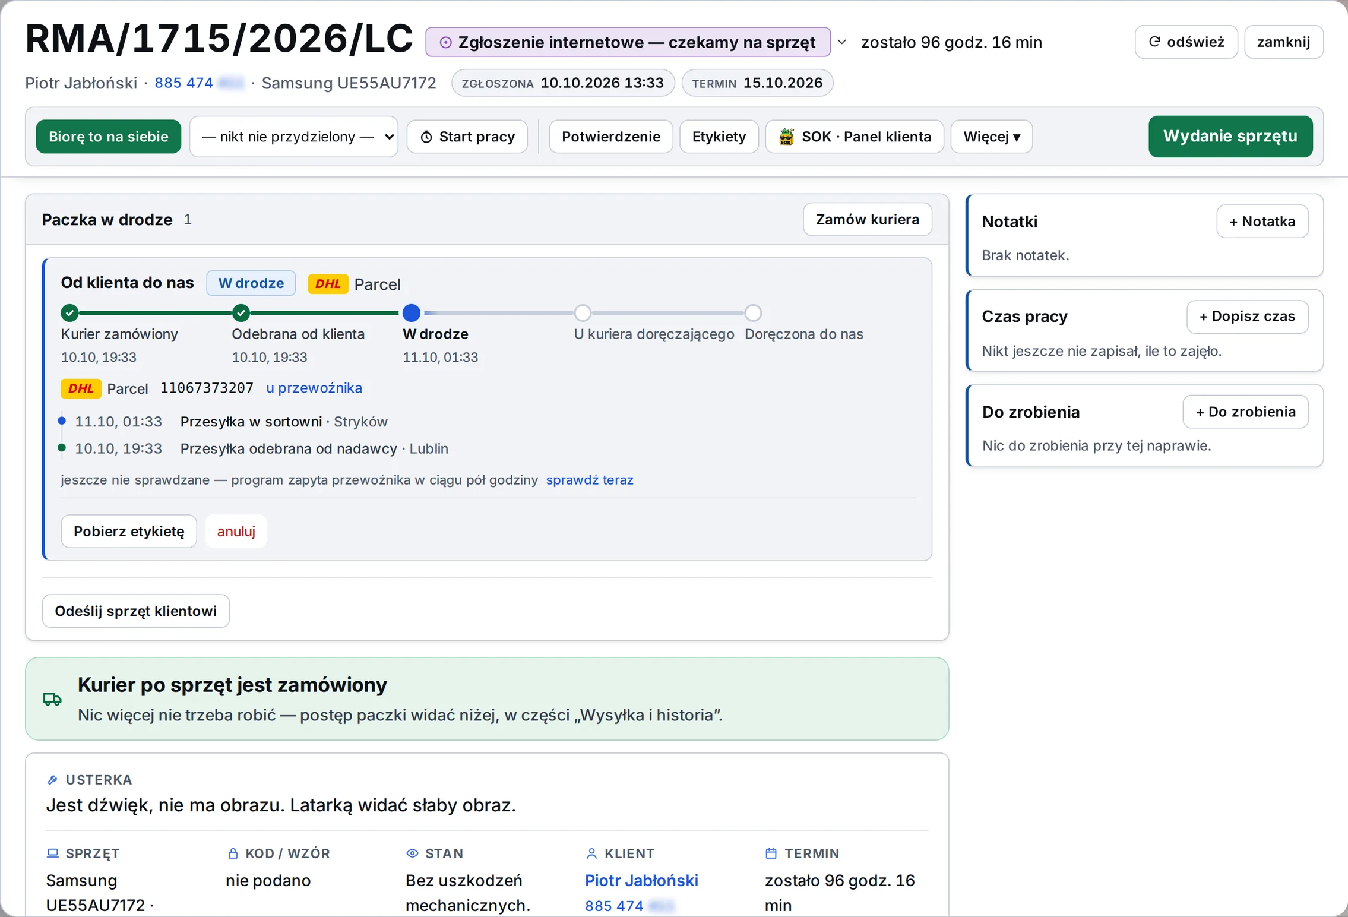This screenshot has width=1348, height=917.
Task: Open the Piotr Jabłoński client link in details
Action: (x=641, y=880)
